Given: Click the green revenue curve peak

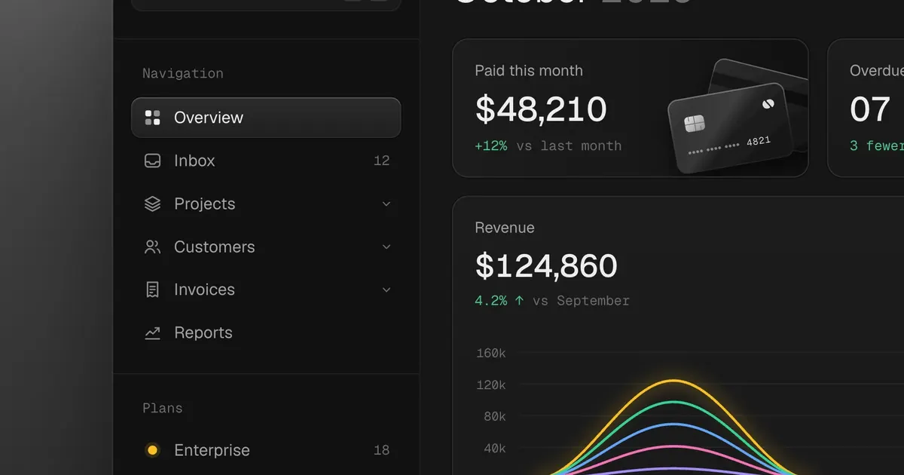Looking at the screenshot, I should pyautogui.click(x=673, y=402).
